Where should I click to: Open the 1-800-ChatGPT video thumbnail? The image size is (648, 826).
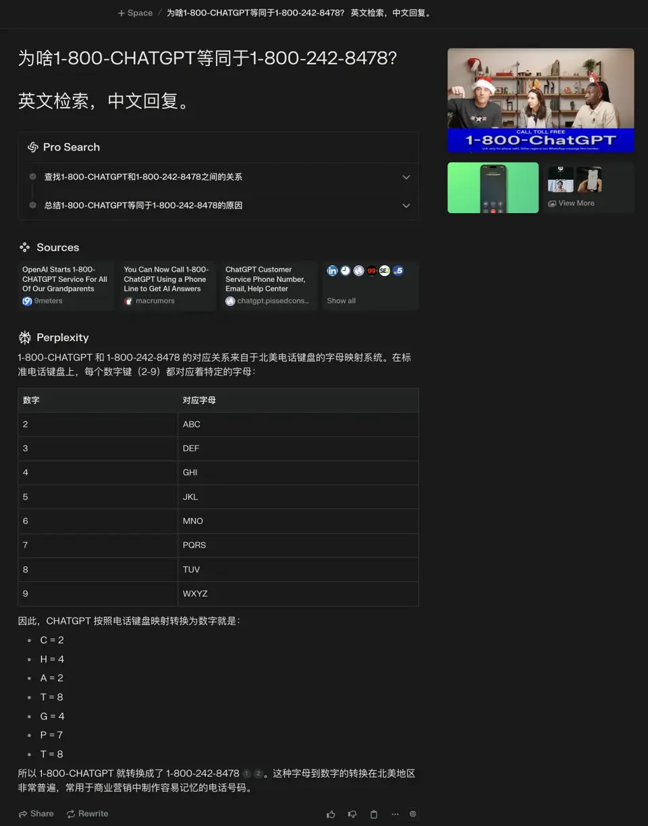pos(541,100)
